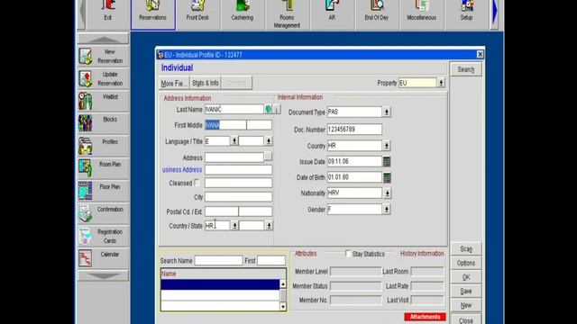Open the Front Desk module
The height and width of the screenshot is (324, 577).
(x=197, y=14)
